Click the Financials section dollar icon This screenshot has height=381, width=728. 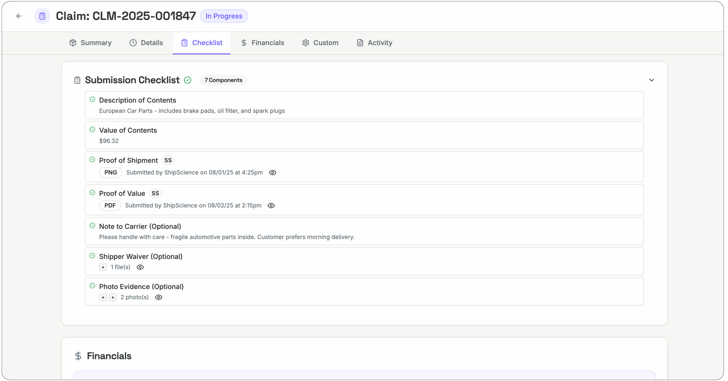click(78, 356)
